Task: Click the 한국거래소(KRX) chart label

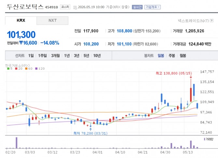Action: coord(17,65)
